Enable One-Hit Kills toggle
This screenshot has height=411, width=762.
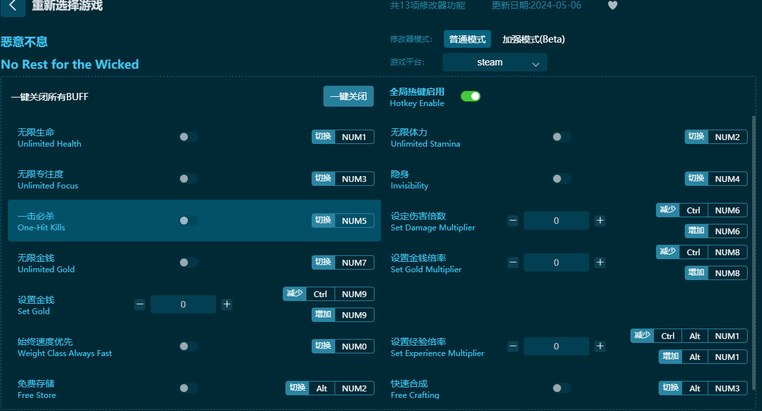click(188, 221)
